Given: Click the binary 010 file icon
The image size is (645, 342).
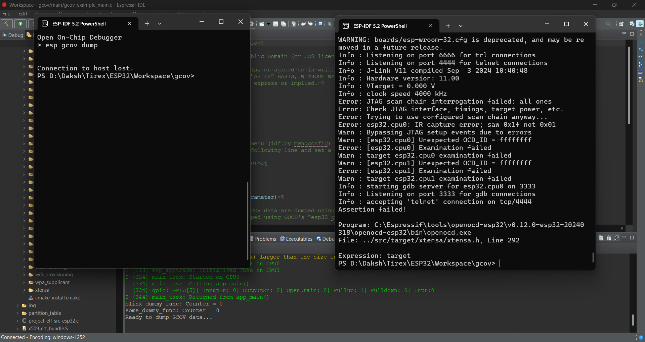Looking at the screenshot, I should 294,24.
